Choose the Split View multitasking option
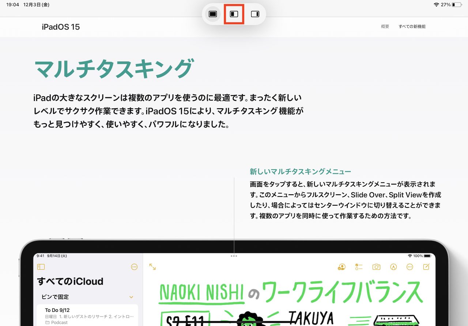 point(234,14)
